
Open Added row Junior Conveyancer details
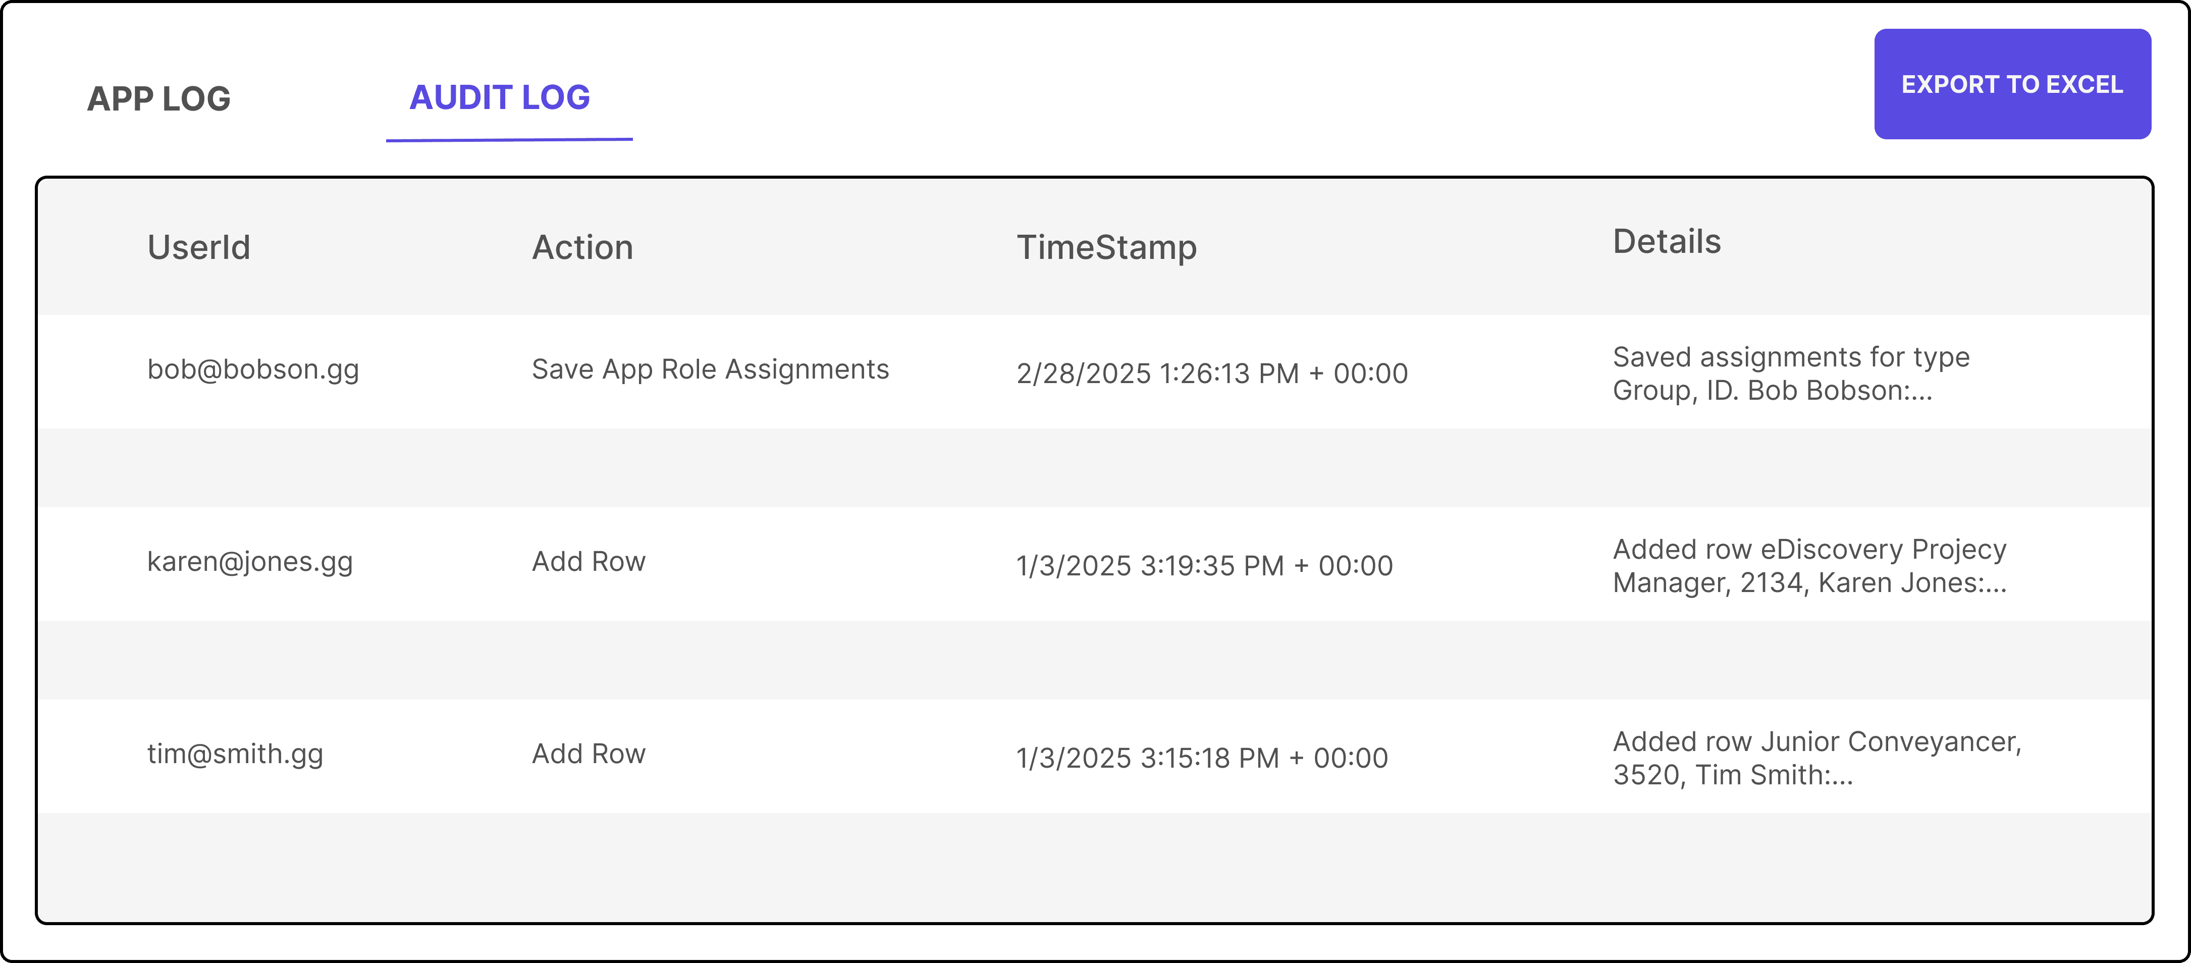tap(1818, 758)
